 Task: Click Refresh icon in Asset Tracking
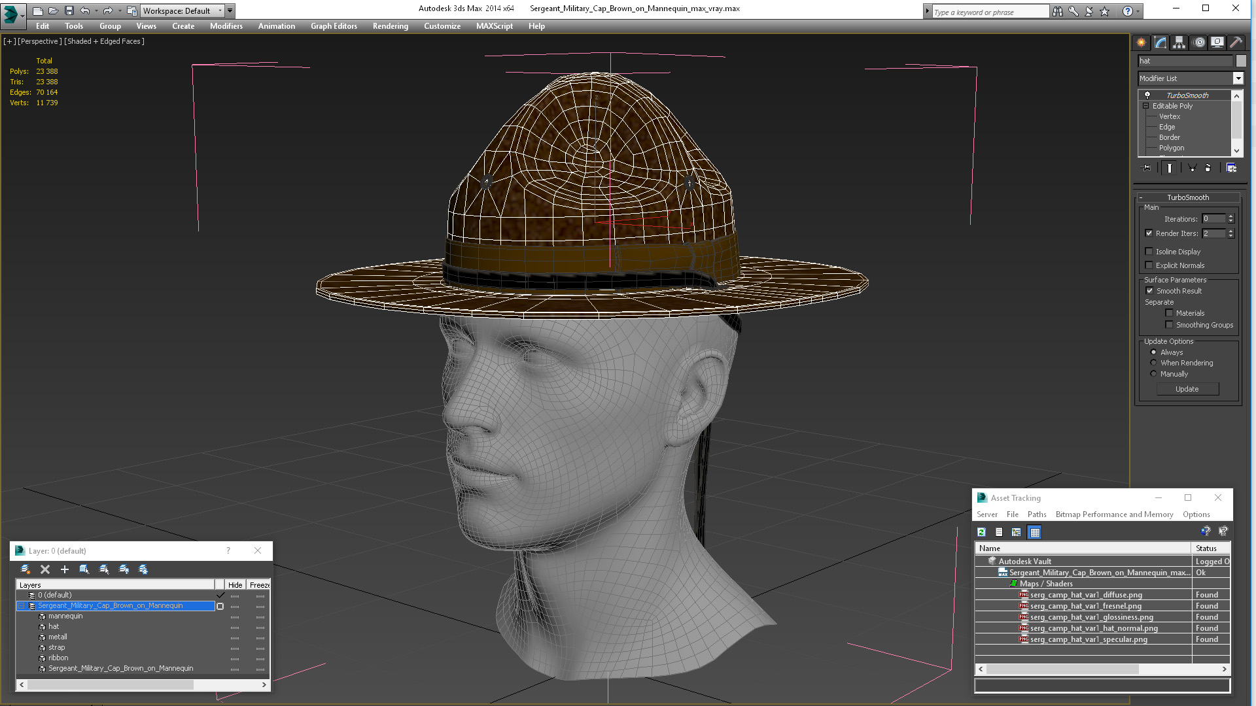[982, 532]
